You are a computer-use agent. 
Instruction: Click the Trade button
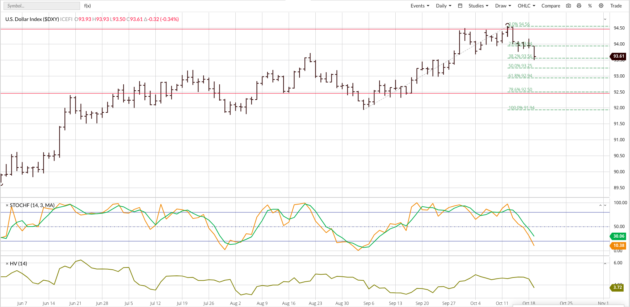pos(616,6)
